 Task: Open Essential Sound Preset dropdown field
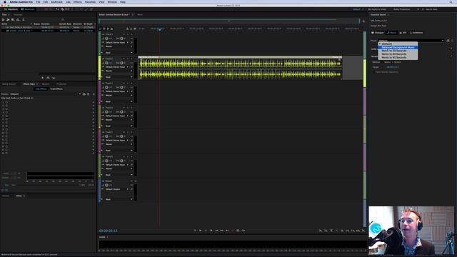click(x=411, y=41)
